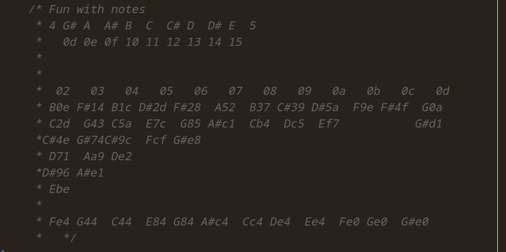Click the G#e0 entry on last note row
Screen dimensions: 506x252
(x=415, y=222)
